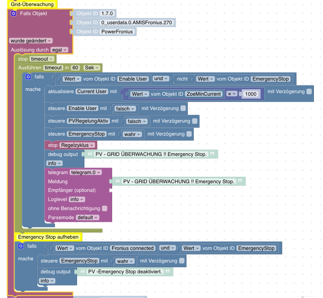323x298 pixels.
Task: Select 'PVRegelungAktiv' object ID field
Action: 88,121
